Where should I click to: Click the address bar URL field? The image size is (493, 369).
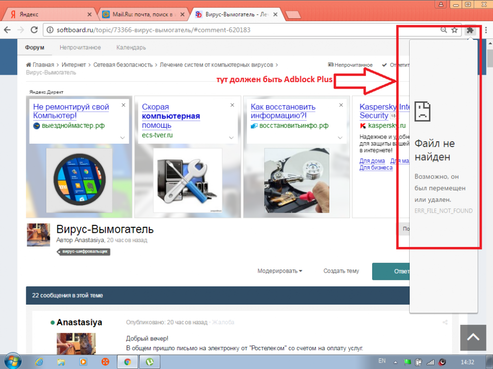[x=237, y=30]
